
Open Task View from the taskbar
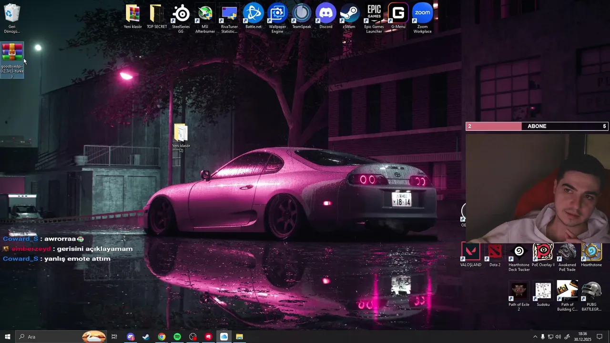coord(114,337)
